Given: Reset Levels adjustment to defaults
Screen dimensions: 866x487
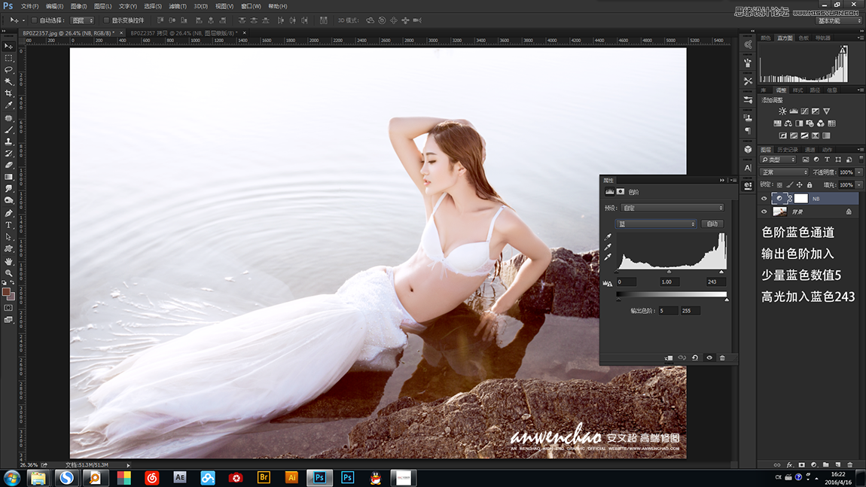Looking at the screenshot, I should tap(695, 358).
